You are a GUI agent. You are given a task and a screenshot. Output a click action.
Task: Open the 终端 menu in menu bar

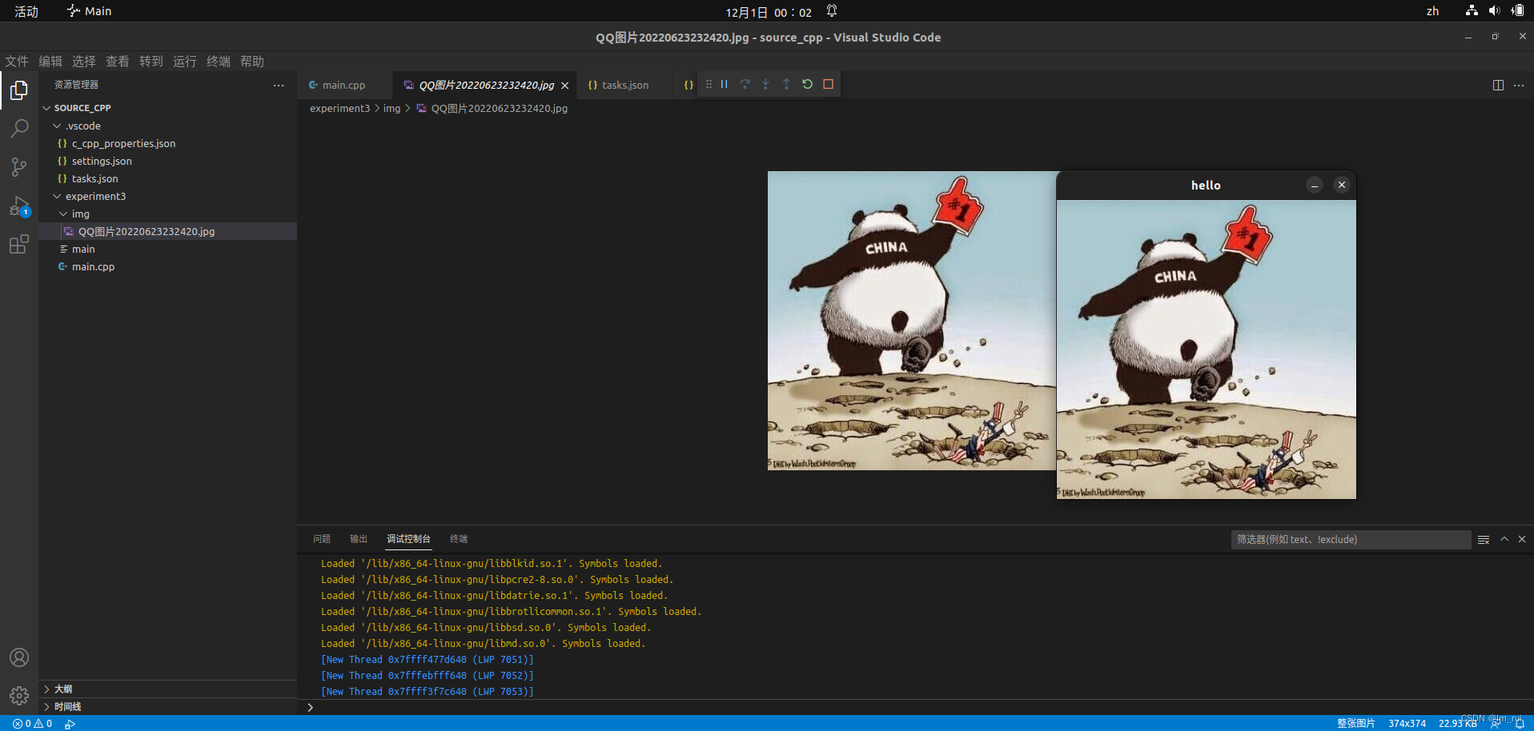219,62
